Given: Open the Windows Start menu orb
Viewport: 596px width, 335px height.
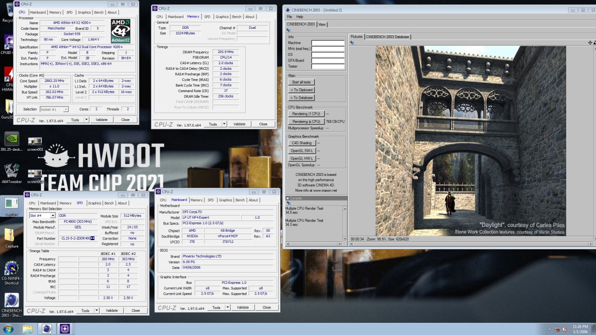Looking at the screenshot, I should tap(8, 329).
